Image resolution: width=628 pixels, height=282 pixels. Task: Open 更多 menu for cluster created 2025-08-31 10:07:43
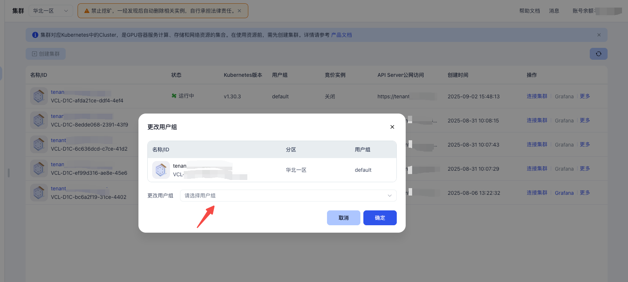pos(585,144)
